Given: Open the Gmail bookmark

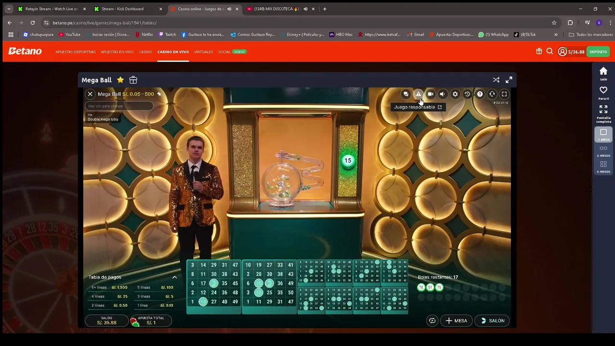Looking at the screenshot, I should (416, 35).
